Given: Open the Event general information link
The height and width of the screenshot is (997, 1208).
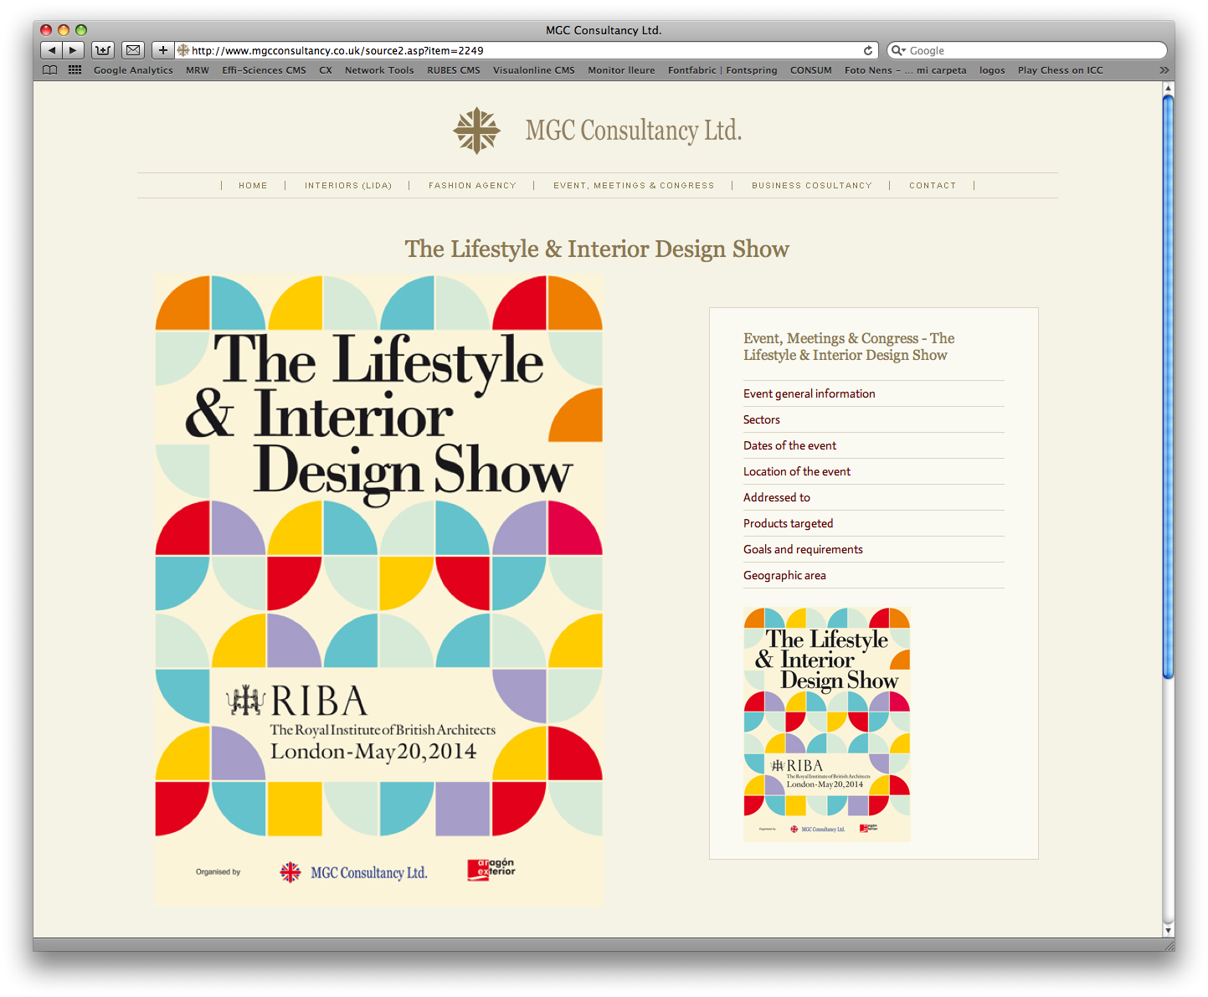Looking at the screenshot, I should [810, 393].
